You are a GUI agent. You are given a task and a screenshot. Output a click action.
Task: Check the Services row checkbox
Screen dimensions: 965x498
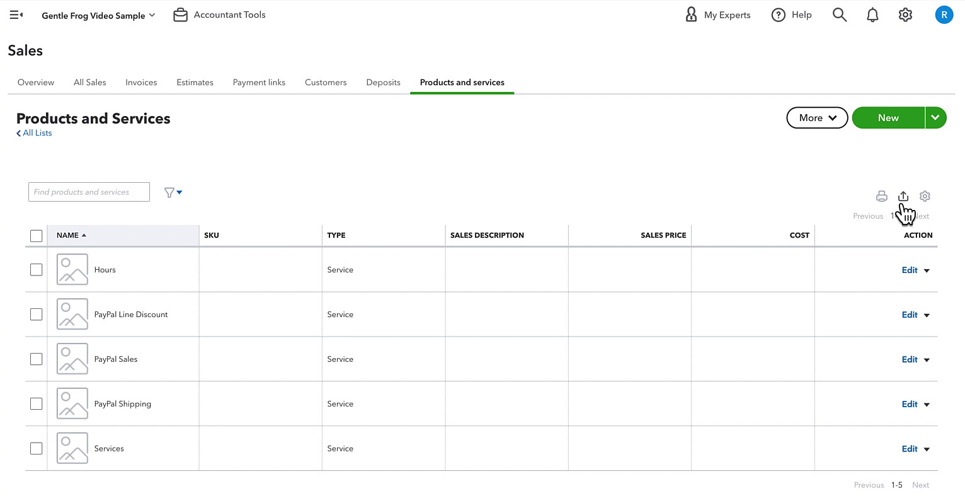point(36,449)
